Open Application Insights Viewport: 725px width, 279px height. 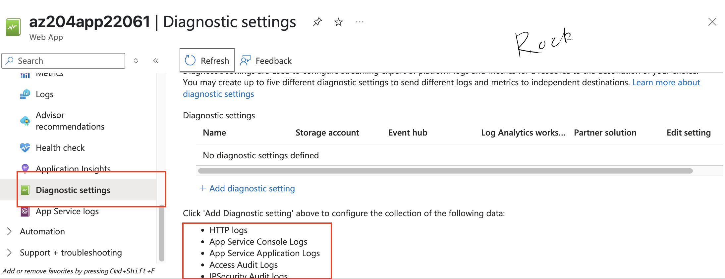tap(73, 169)
